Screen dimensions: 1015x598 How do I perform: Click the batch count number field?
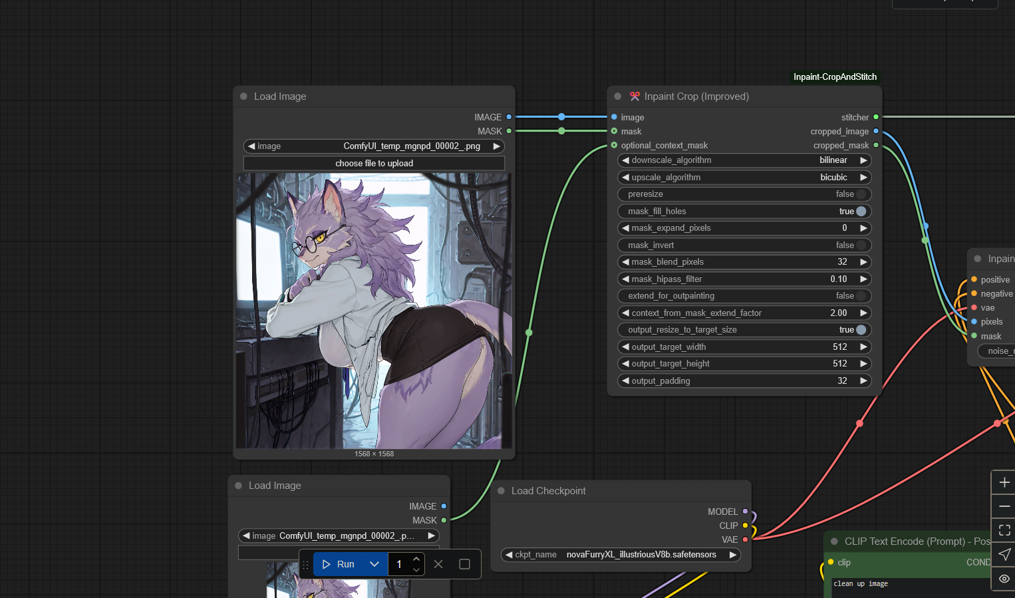tap(399, 564)
